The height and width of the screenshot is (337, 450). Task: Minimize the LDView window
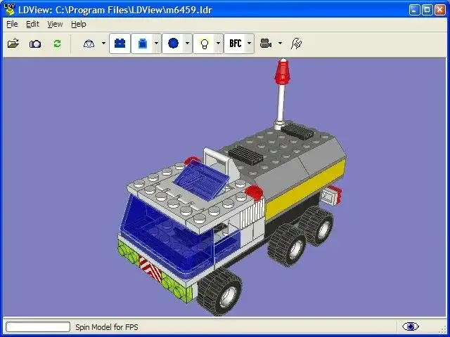(414, 10)
